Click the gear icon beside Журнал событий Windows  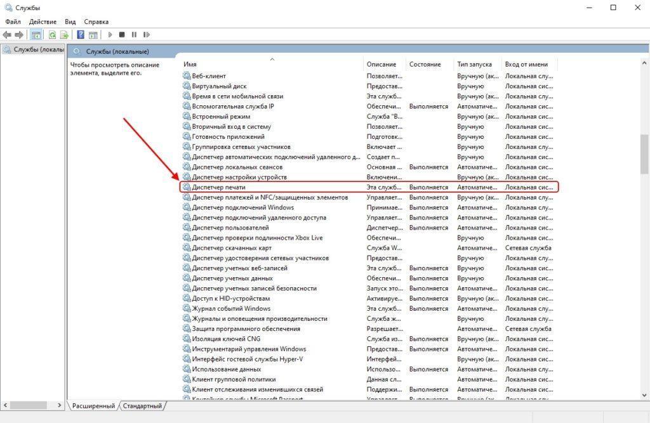pyautogui.click(x=187, y=308)
